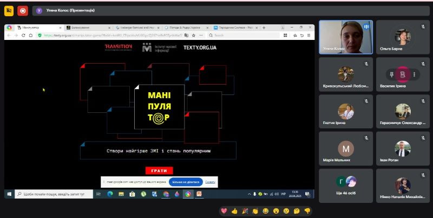433x218 pixels.
Task: Click the Сховати link in sharing bar
Action: click(x=210, y=182)
